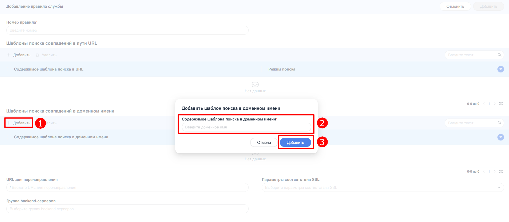Go to previous page arrow under URL path table
The image size is (509, 222).
point(484,104)
